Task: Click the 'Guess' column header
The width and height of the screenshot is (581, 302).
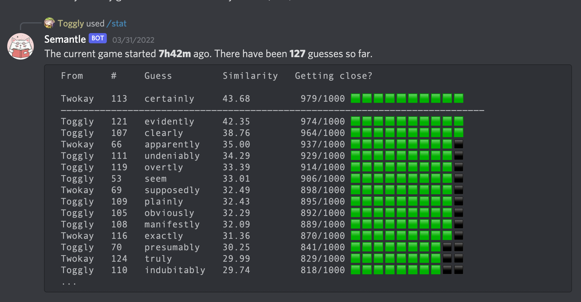Action: click(158, 76)
